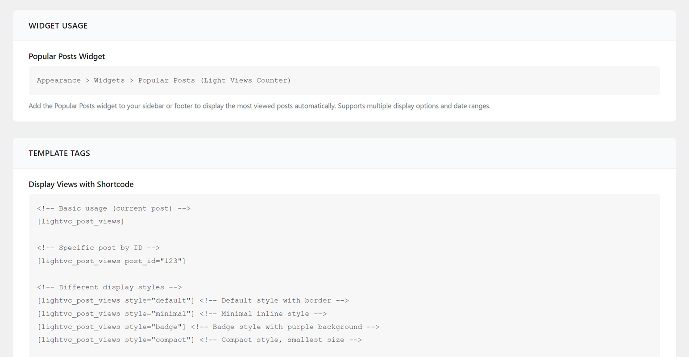Click the Badge style with purple background comment
The height and width of the screenshot is (357, 689).
pyautogui.click(x=285, y=327)
